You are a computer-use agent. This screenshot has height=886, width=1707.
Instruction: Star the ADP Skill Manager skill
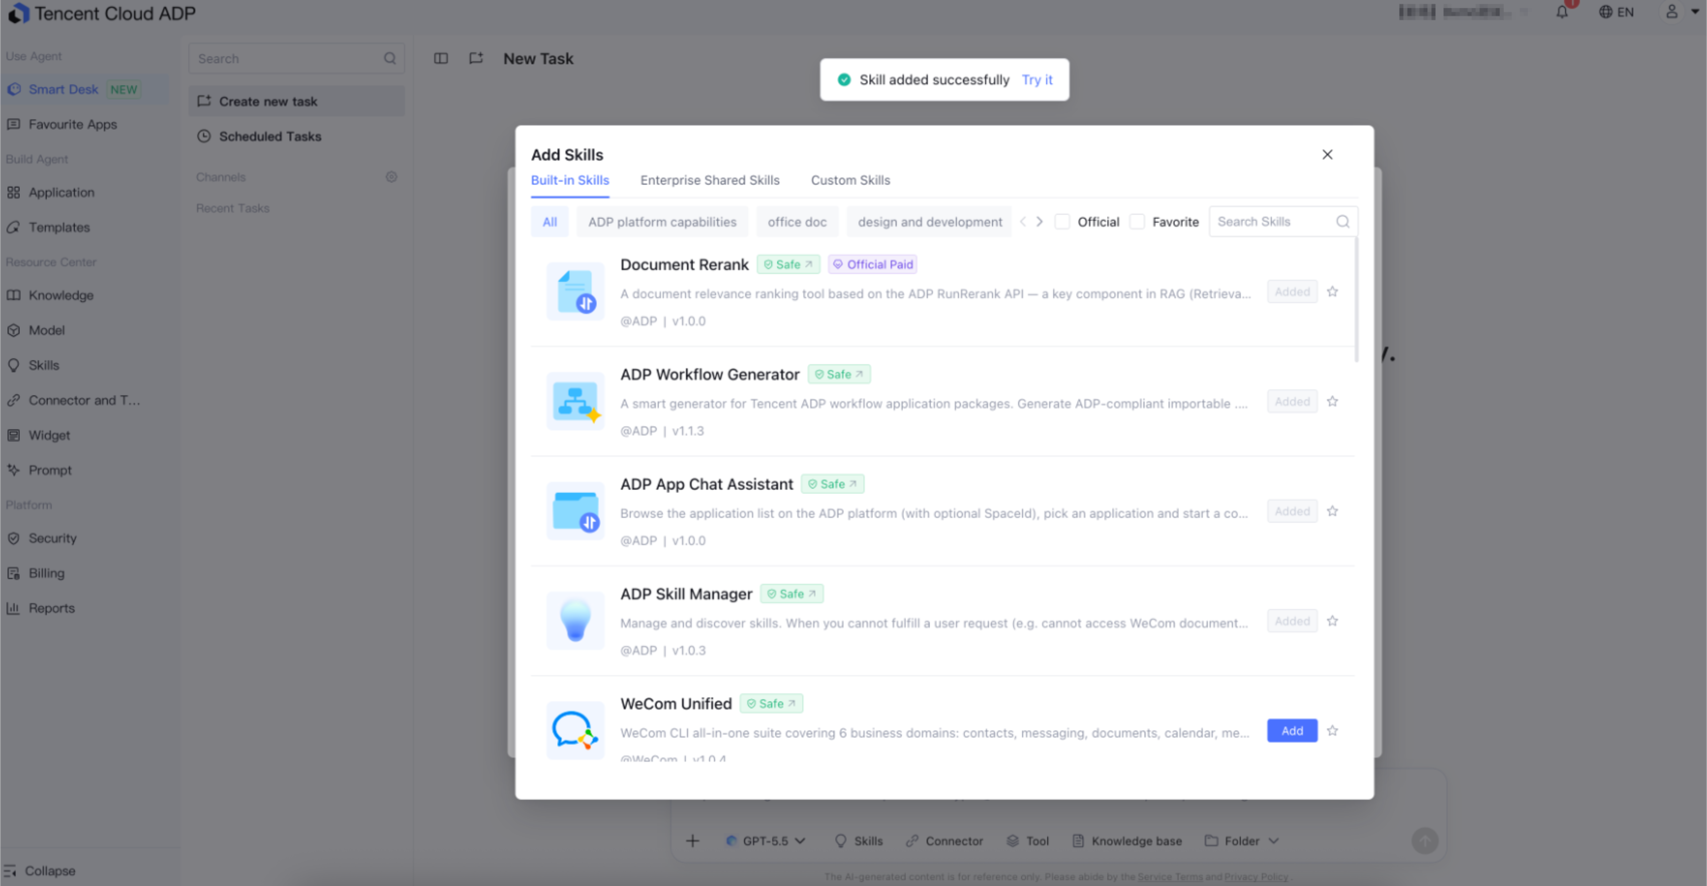1332,621
